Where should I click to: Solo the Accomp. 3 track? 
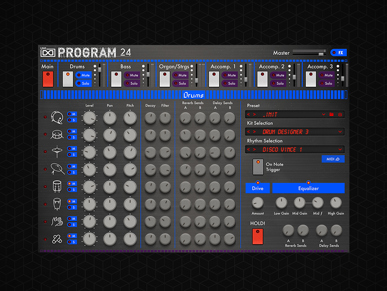click(x=326, y=83)
